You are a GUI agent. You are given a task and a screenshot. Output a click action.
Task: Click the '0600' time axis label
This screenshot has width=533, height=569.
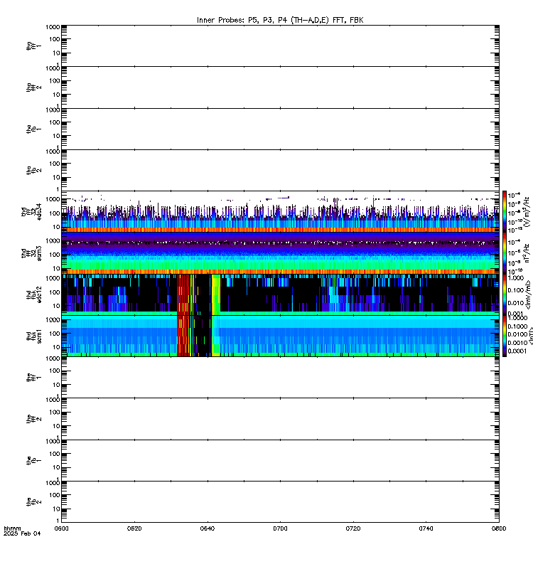pos(61,528)
